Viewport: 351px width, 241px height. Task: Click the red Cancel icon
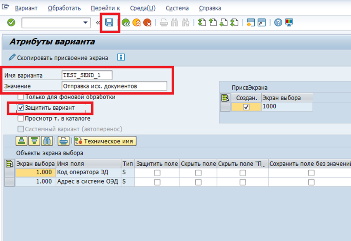pos(147,22)
